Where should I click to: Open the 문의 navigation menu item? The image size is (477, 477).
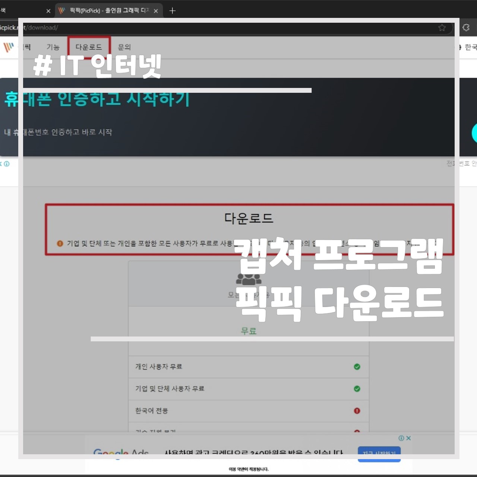(x=124, y=47)
